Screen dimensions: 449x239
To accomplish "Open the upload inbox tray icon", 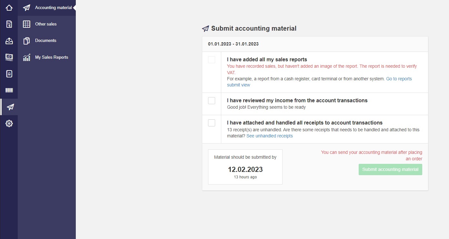I will 9,41.
